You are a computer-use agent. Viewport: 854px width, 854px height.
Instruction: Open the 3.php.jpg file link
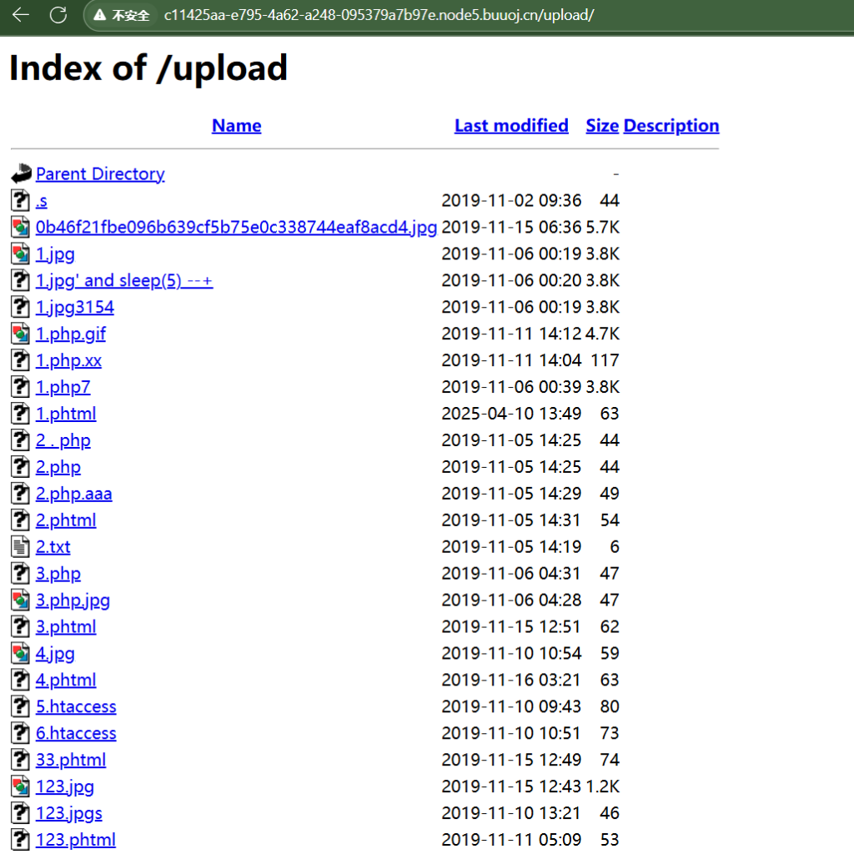(x=73, y=601)
